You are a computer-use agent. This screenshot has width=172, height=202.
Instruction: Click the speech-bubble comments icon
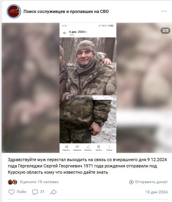click(35, 192)
